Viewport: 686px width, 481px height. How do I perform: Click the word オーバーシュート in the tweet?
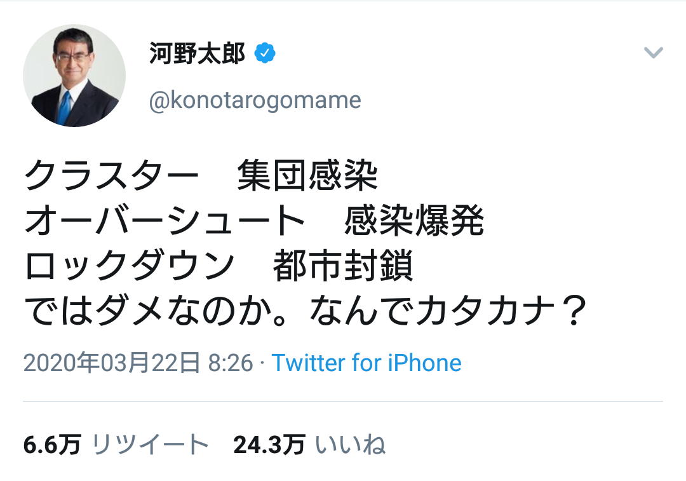point(165,222)
